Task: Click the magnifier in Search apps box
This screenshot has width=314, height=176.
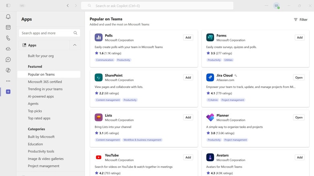Action: click(x=75, y=33)
